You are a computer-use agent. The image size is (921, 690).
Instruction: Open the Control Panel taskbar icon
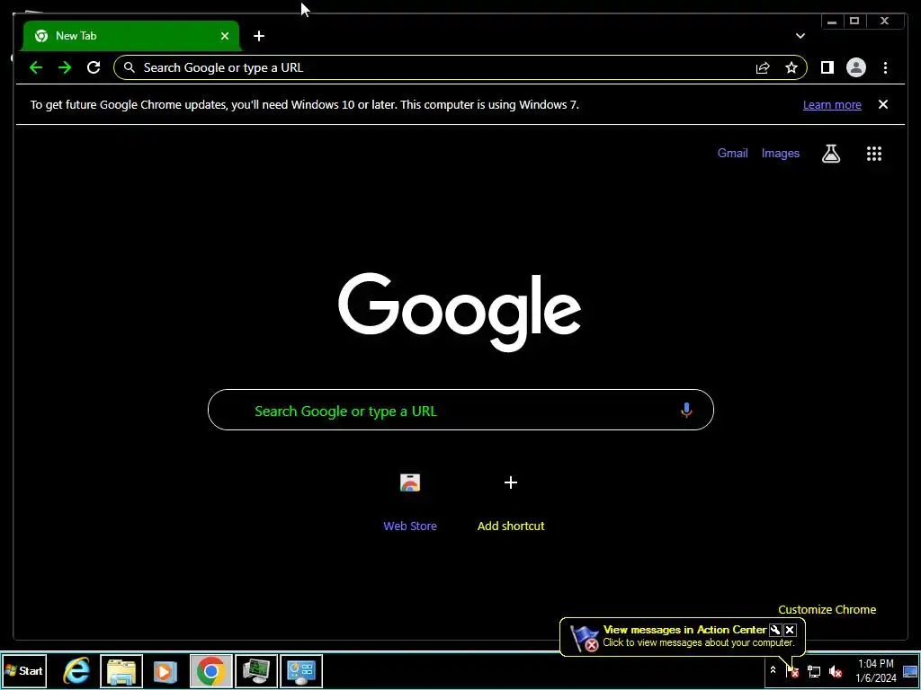301,670
